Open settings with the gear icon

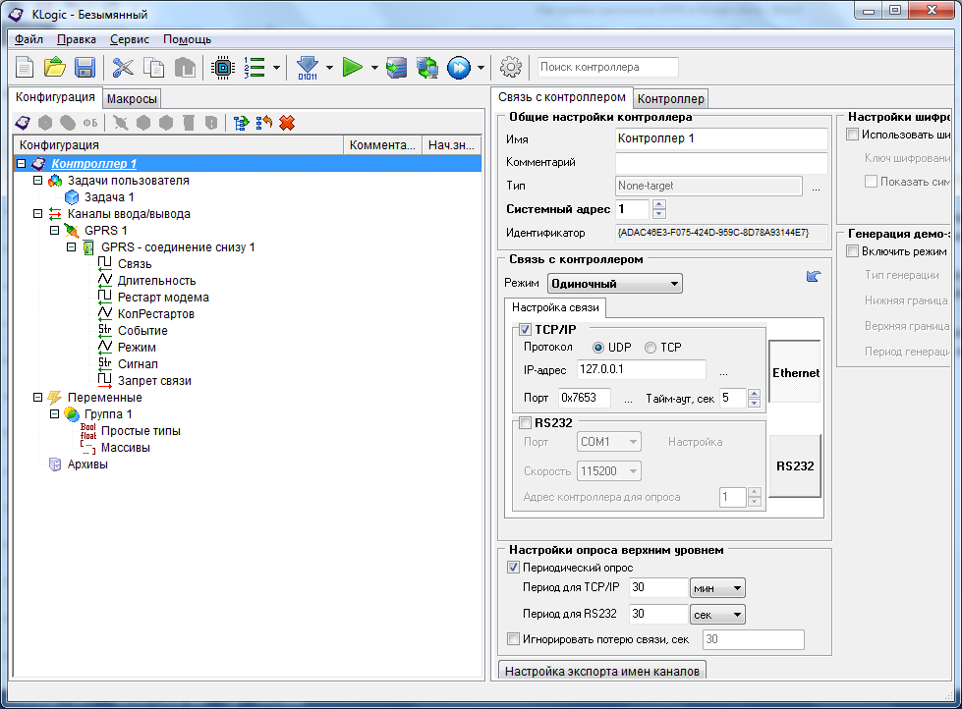pos(510,68)
